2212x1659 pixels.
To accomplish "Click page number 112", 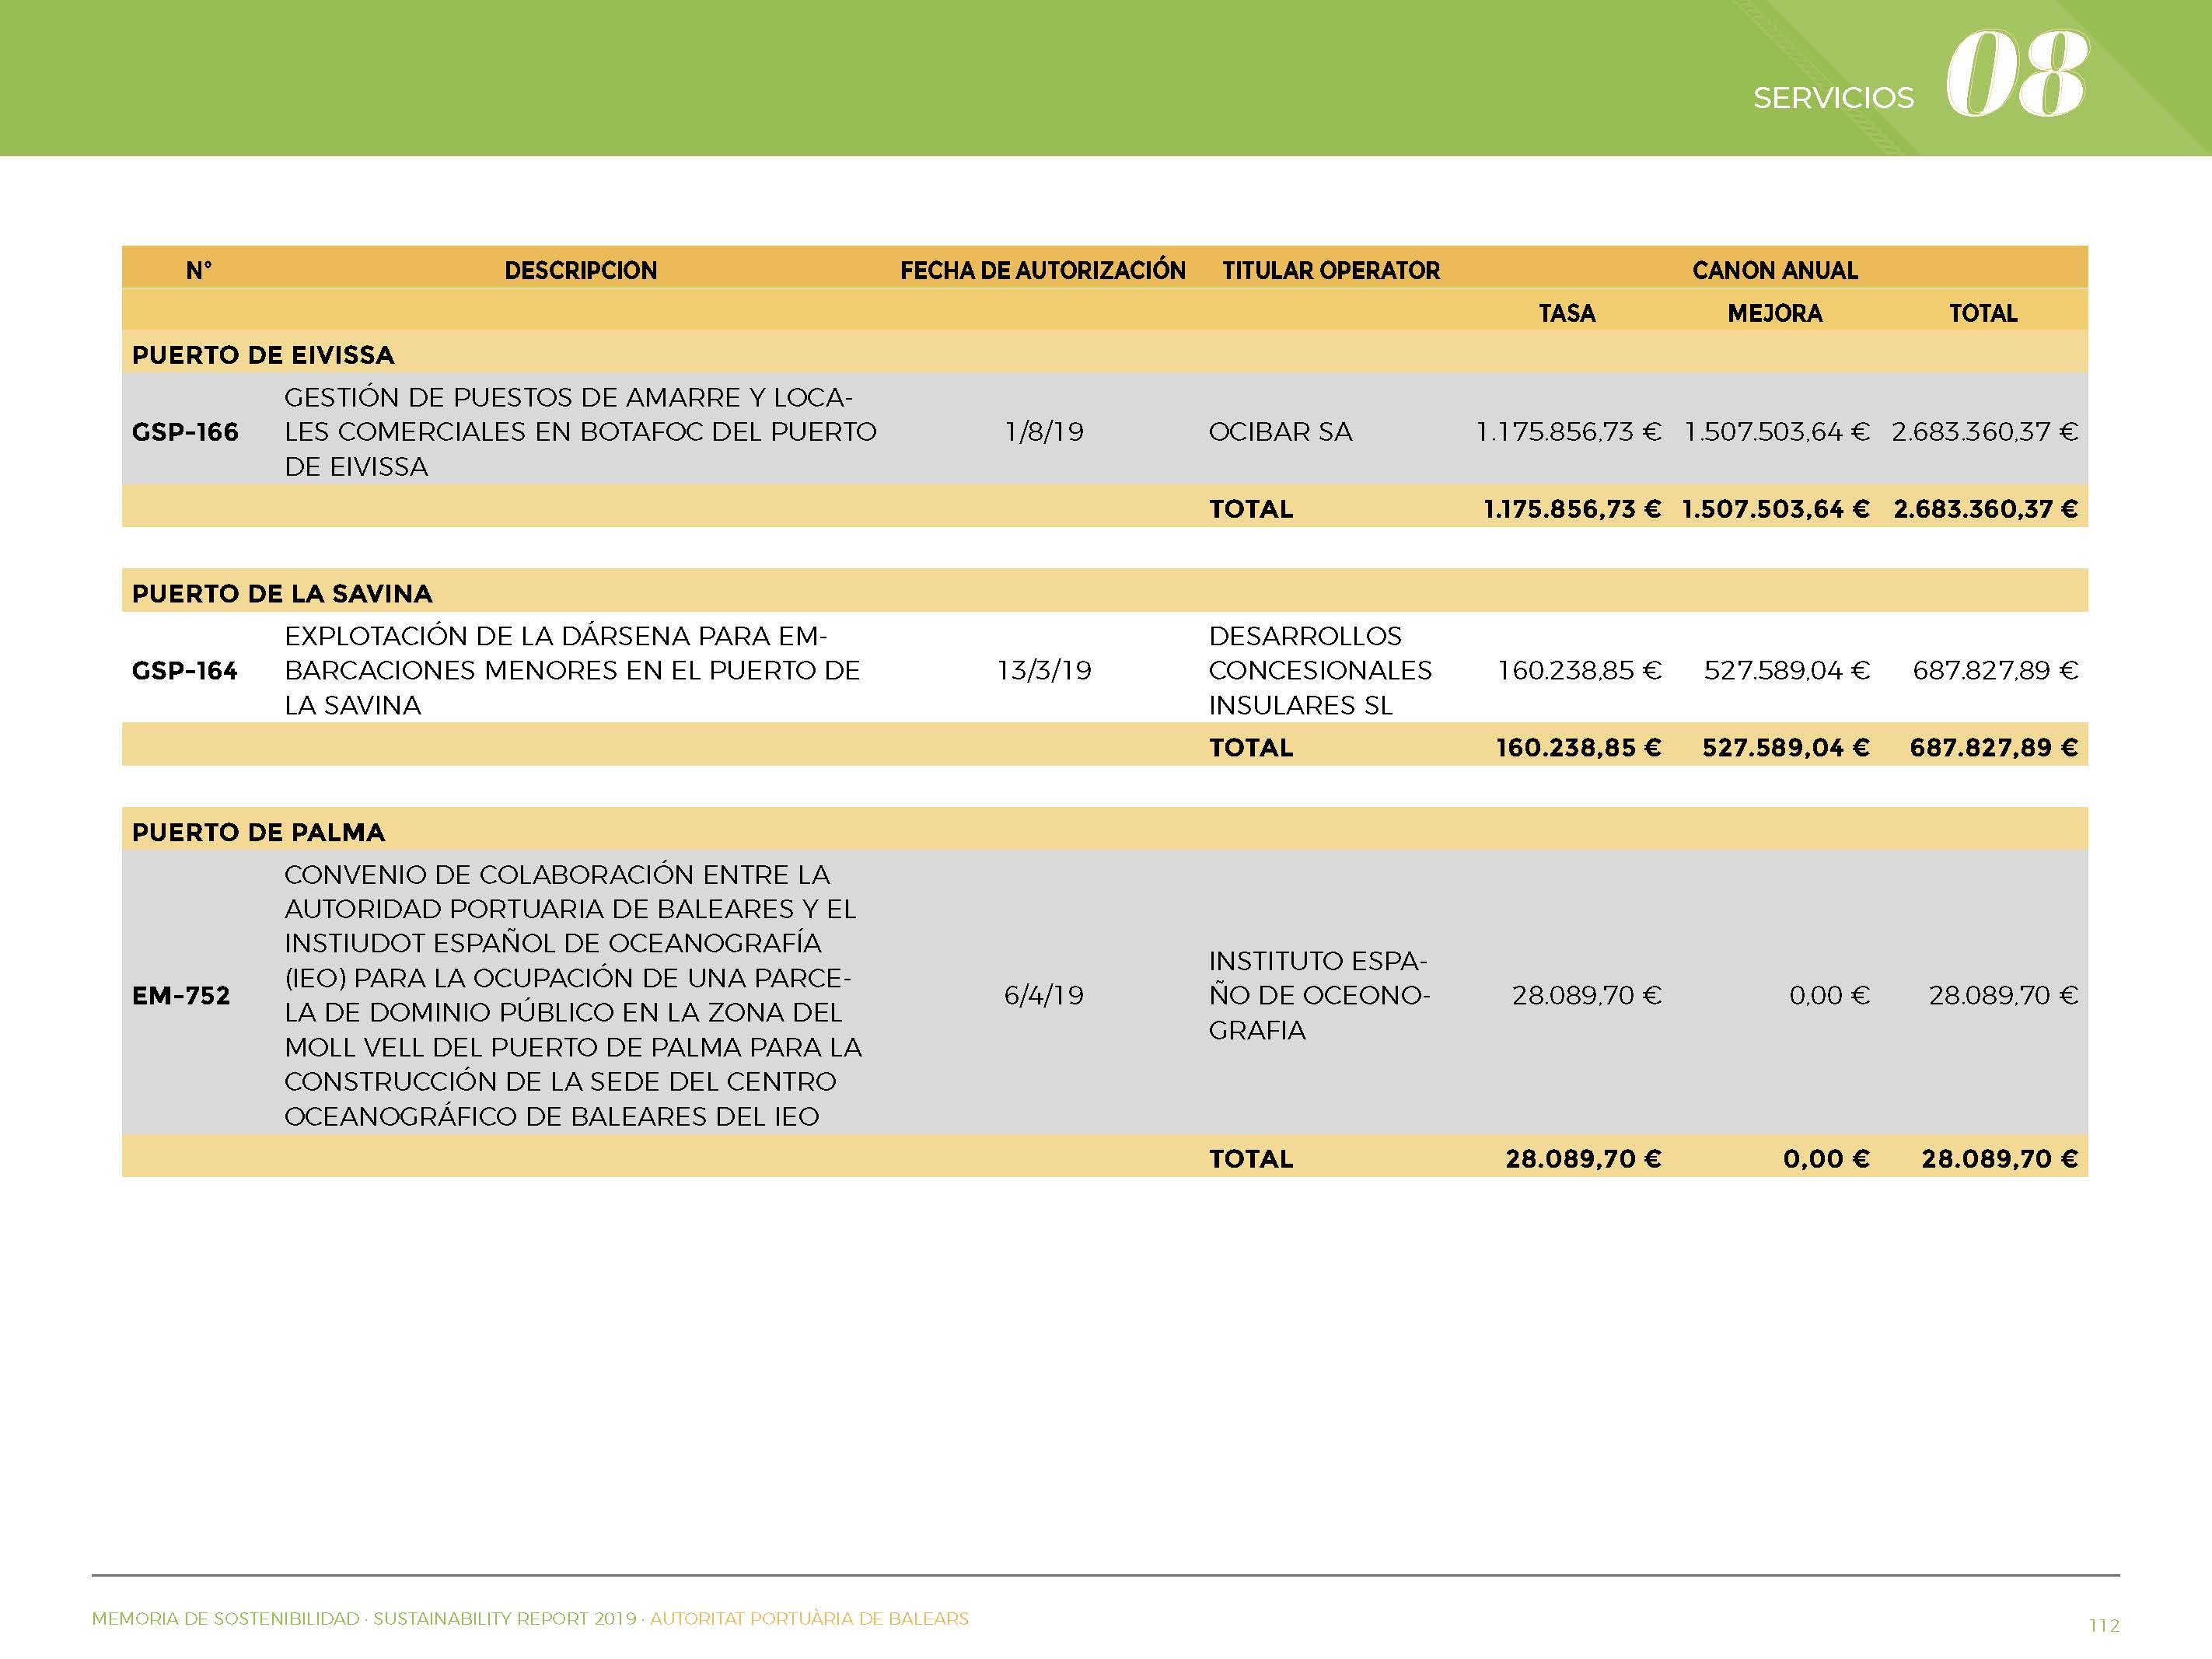I will click(2104, 1625).
